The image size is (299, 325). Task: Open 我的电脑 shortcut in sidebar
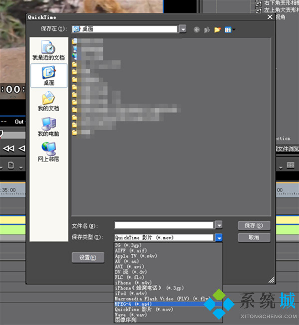[x=49, y=127]
